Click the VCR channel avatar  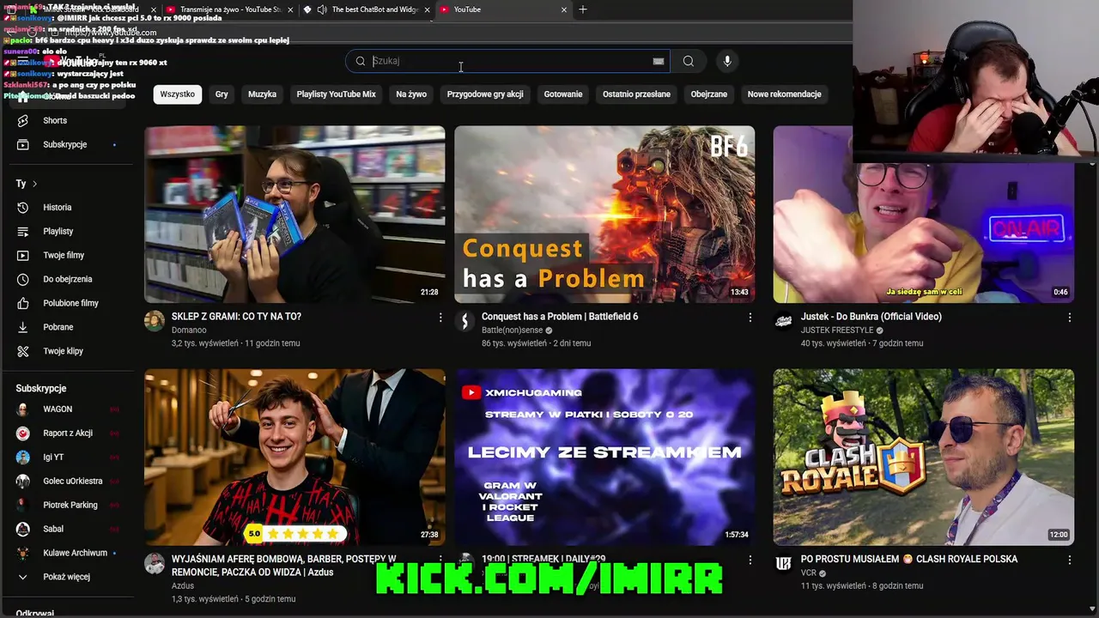[783, 563]
